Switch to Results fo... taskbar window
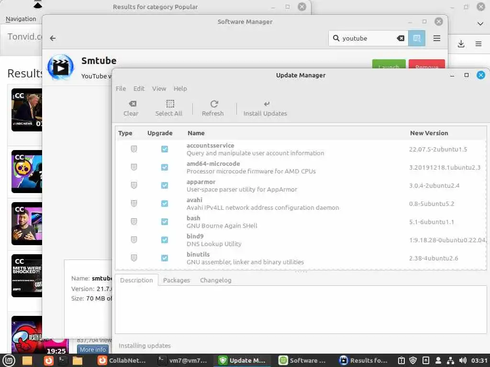490x367 pixels. pyautogui.click(x=364, y=360)
